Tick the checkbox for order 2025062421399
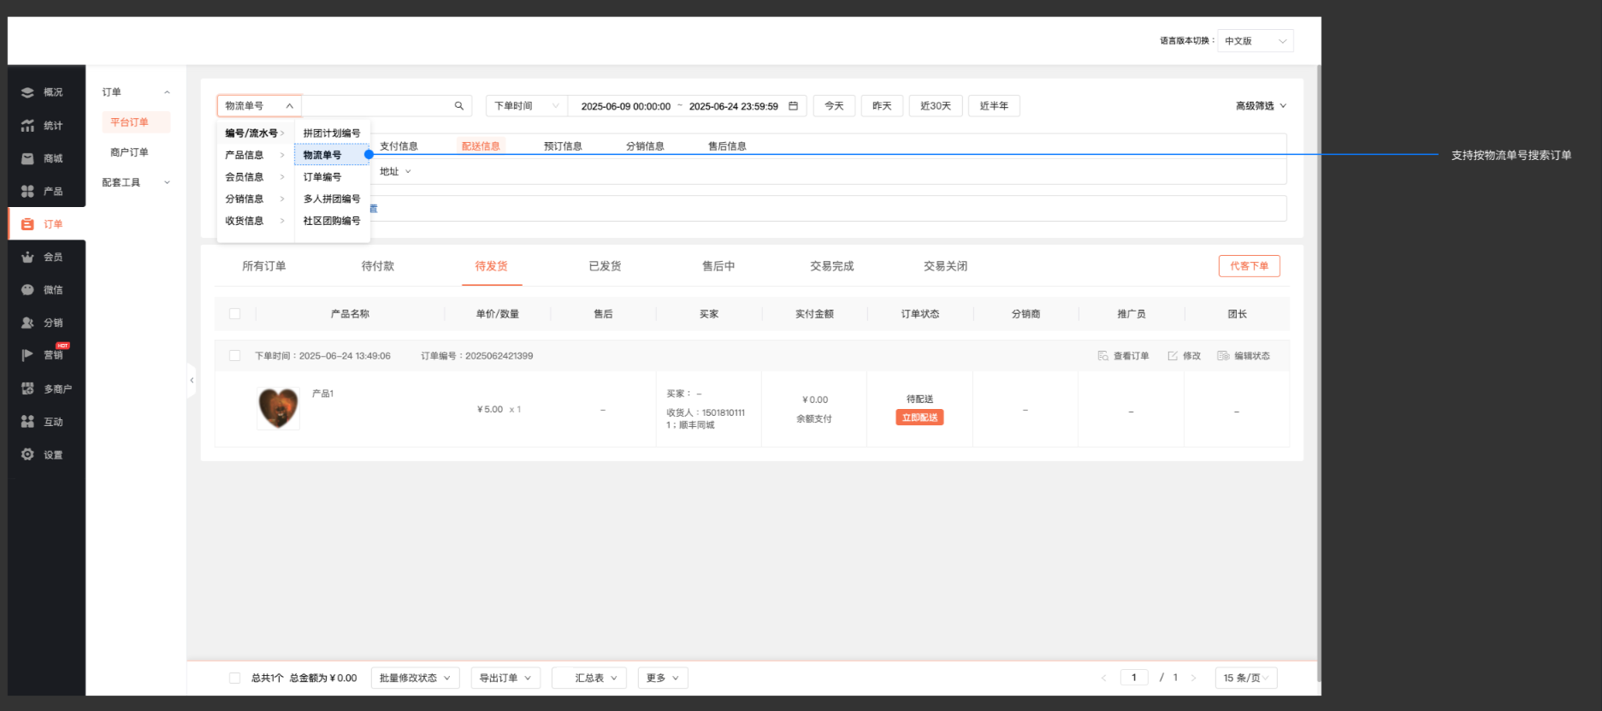This screenshot has height=711, width=1602. tap(235, 356)
